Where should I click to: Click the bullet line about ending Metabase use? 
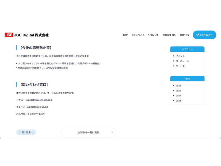point(43,68)
